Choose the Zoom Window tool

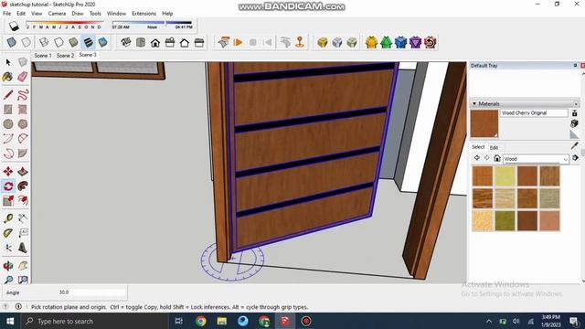23,280
